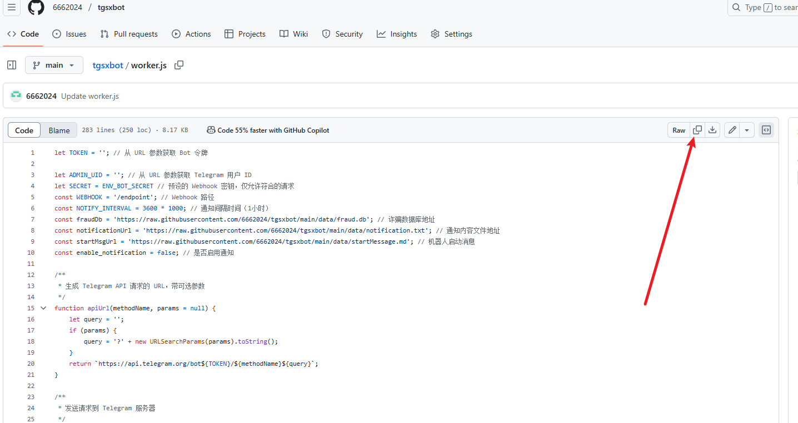
Task: Open Code 55% faster with GitHub Copilot
Action: point(268,130)
